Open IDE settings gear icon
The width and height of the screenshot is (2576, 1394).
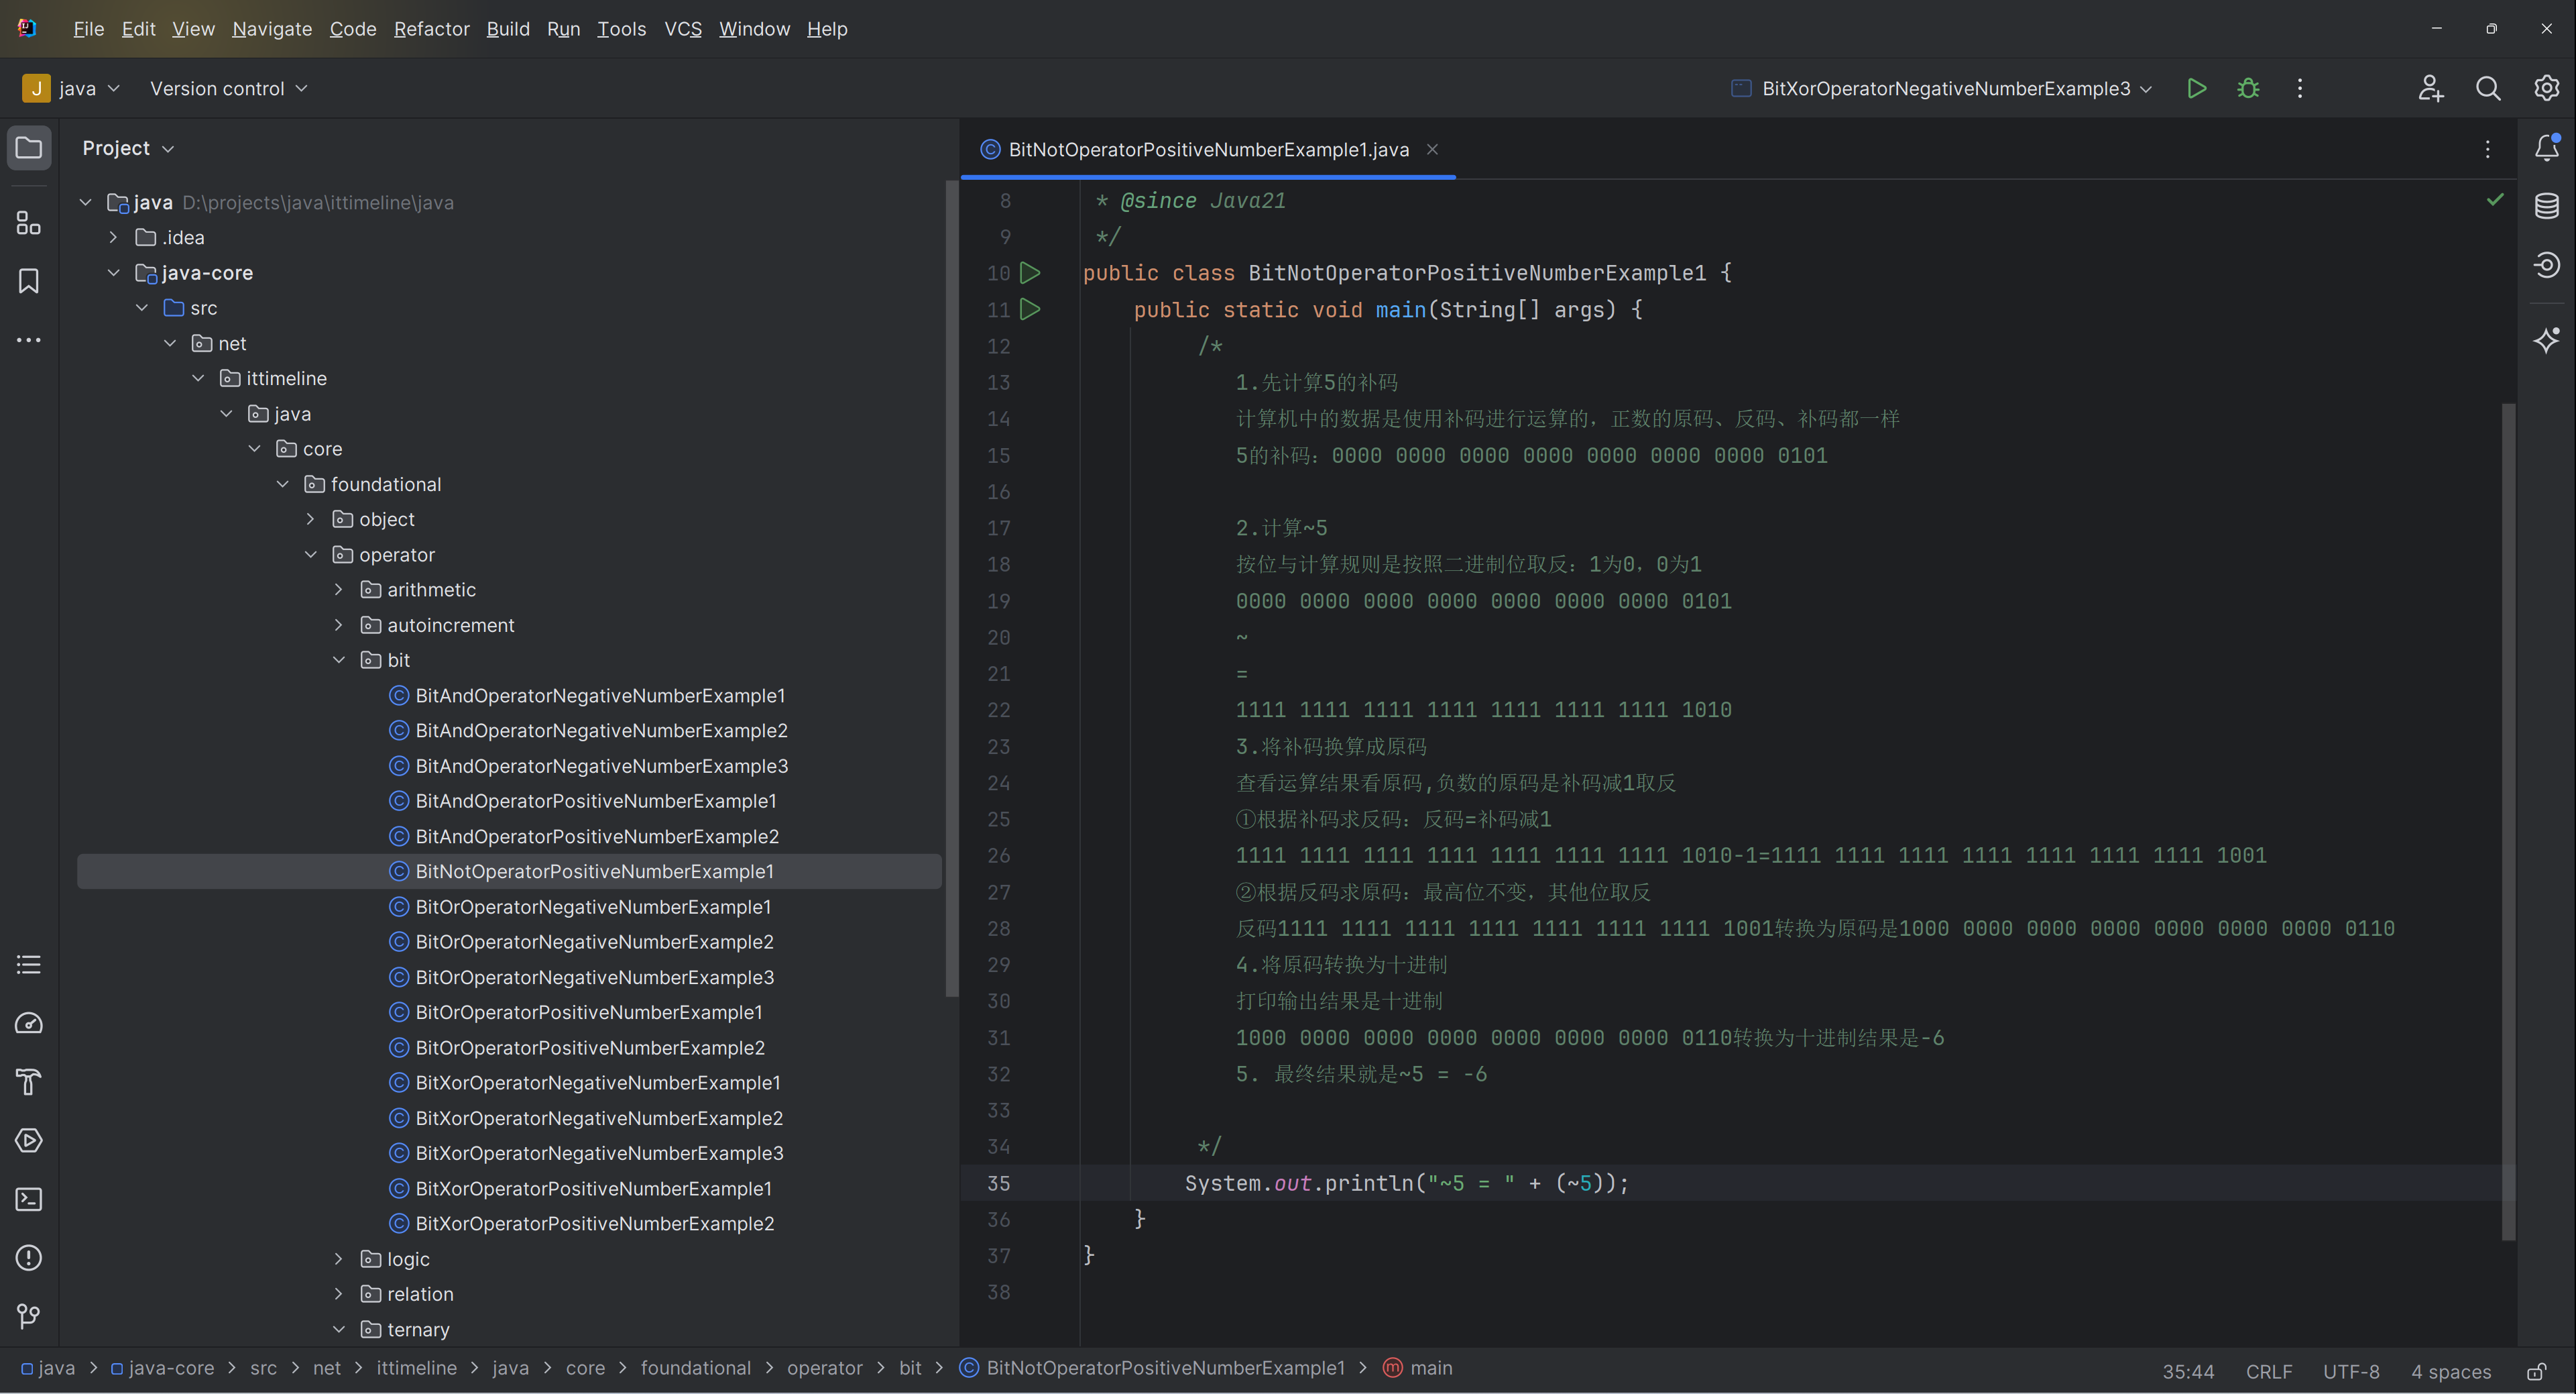[2546, 89]
